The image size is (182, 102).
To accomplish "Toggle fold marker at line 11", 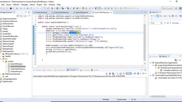I will pyautogui.click(x=37, y=26).
